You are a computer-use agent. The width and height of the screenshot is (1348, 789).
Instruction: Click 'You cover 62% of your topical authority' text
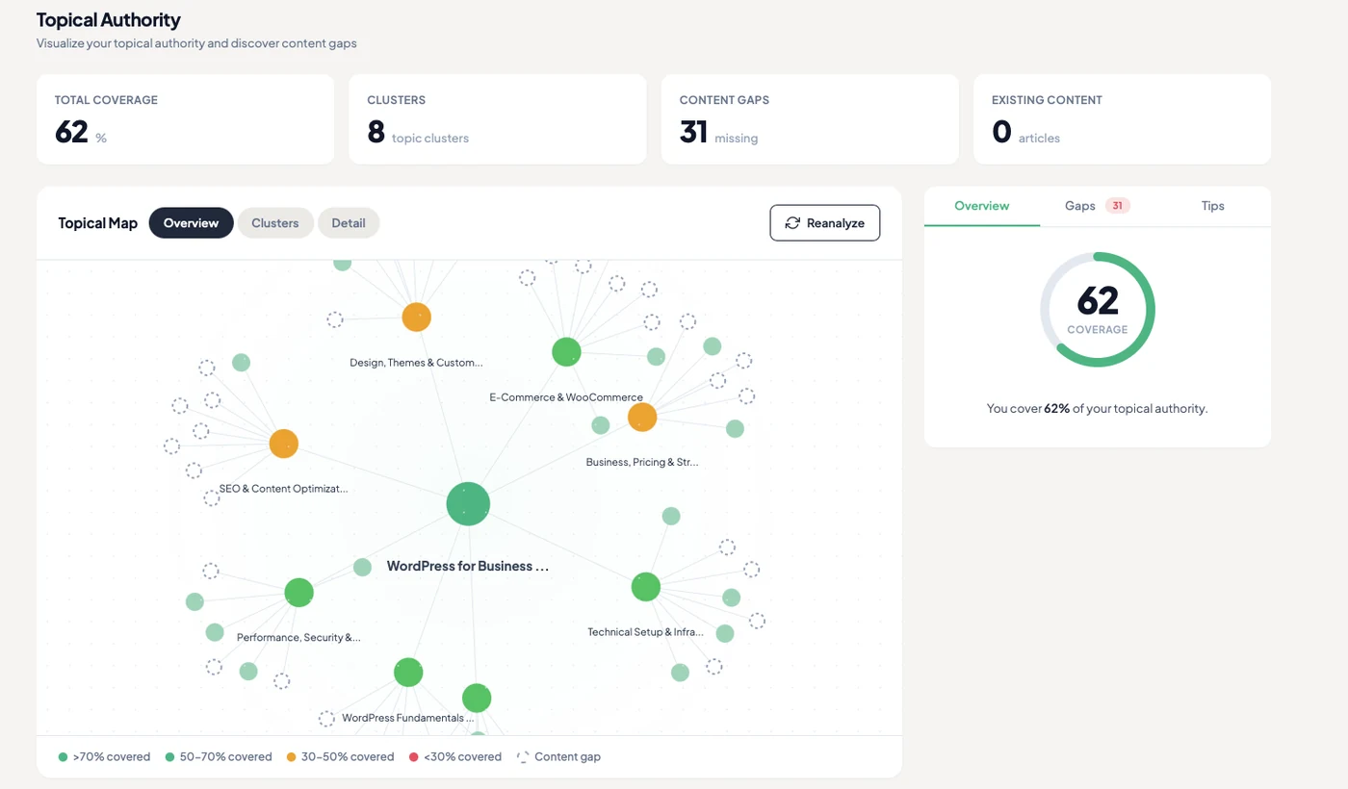click(x=1098, y=409)
